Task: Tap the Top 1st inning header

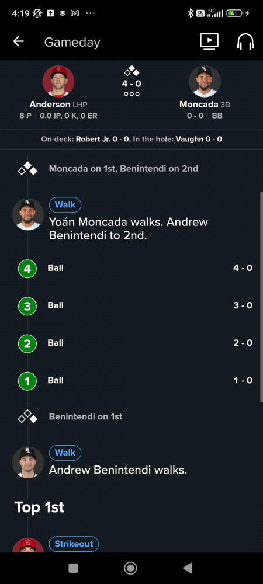Action: tap(39, 507)
